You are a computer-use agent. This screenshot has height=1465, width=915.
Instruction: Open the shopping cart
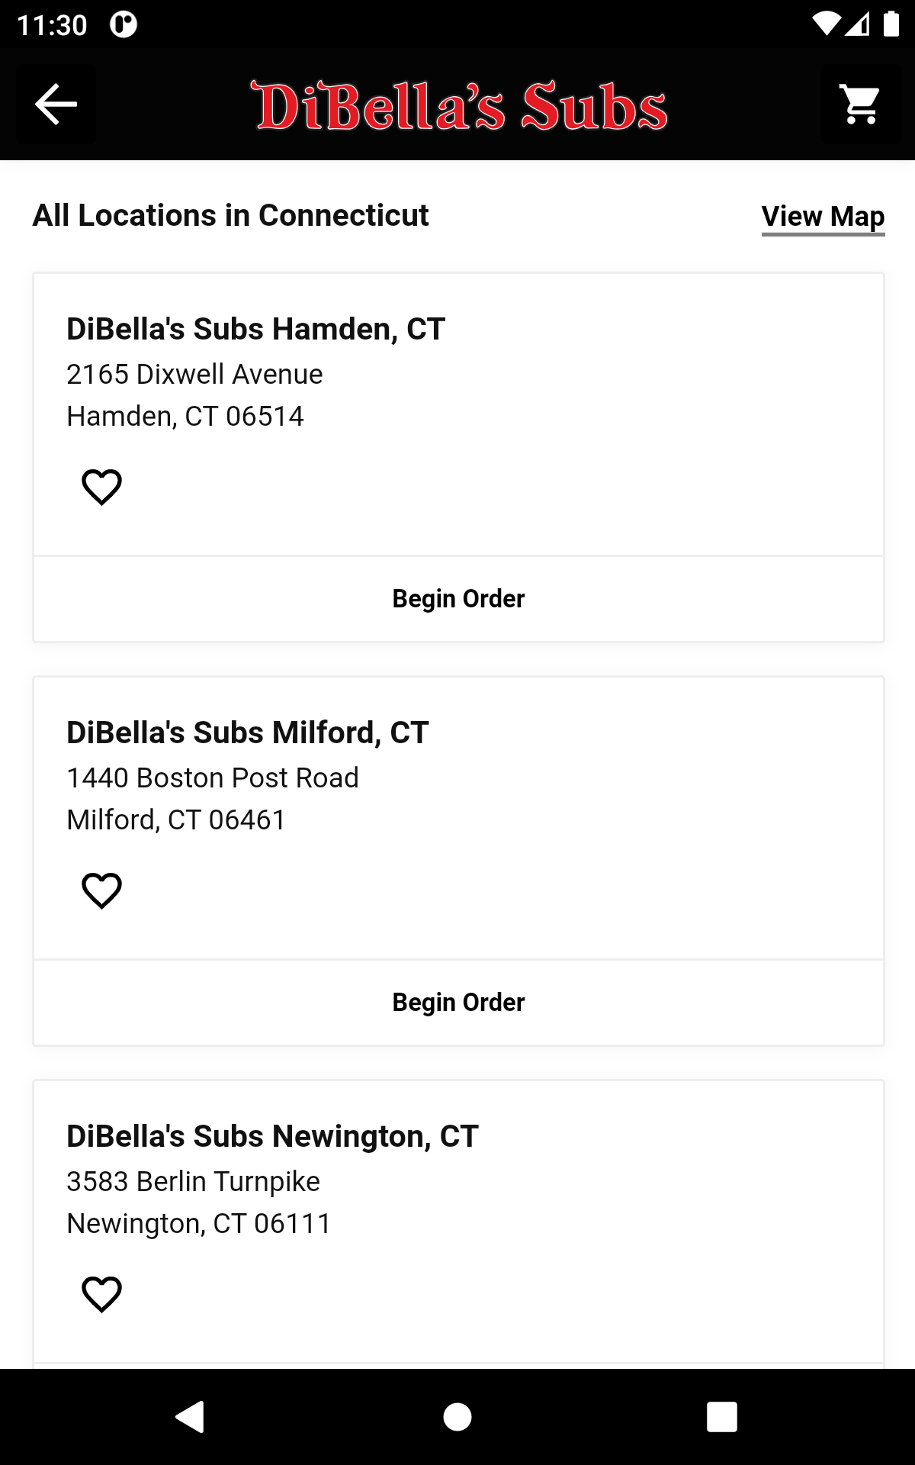click(x=860, y=105)
